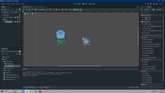Switch to Script workspace

point(85,4)
